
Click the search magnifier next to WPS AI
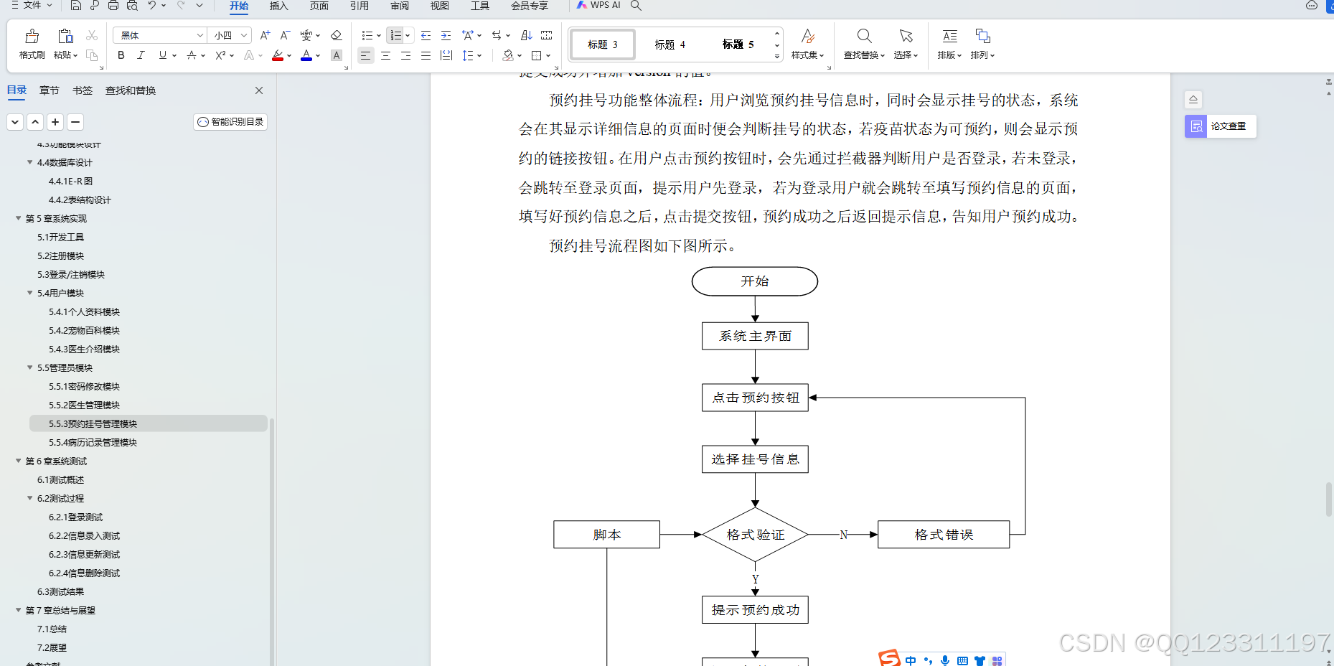(x=636, y=5)
